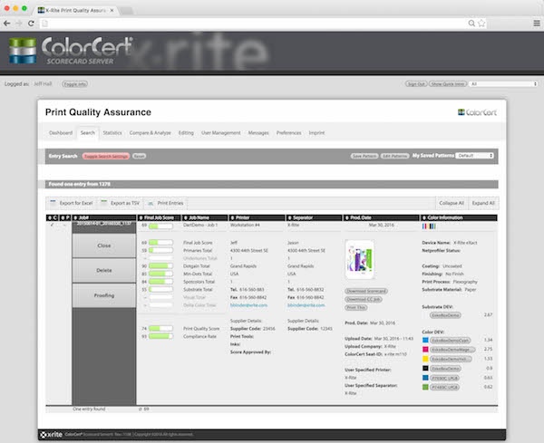Click the separator's bbinder email link
The width and height of the screenshot is (544, 443).
[306, 305]
